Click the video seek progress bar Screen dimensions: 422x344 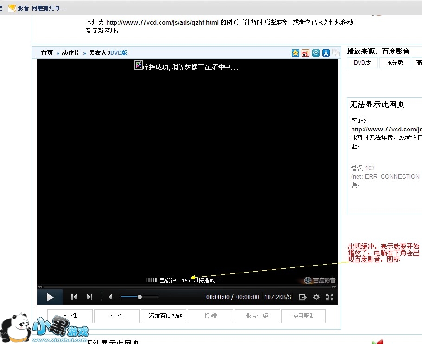[x=185, y=287]
